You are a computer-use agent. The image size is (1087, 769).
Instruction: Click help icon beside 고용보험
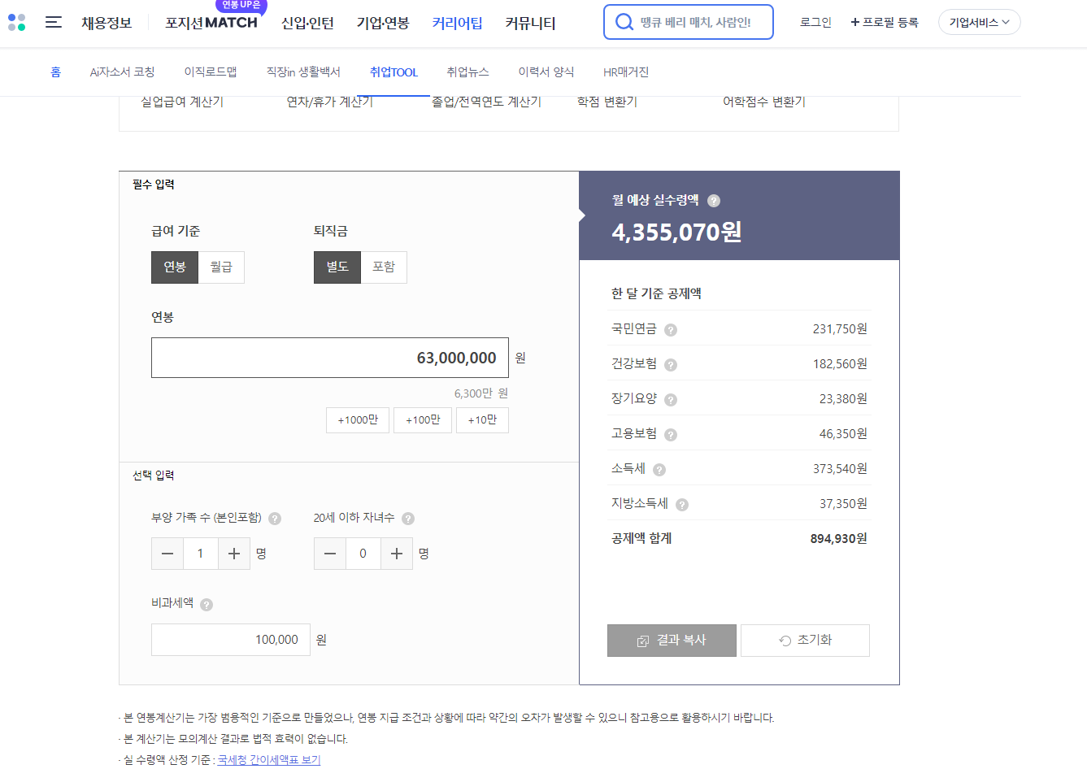click(x=671, y=435)
